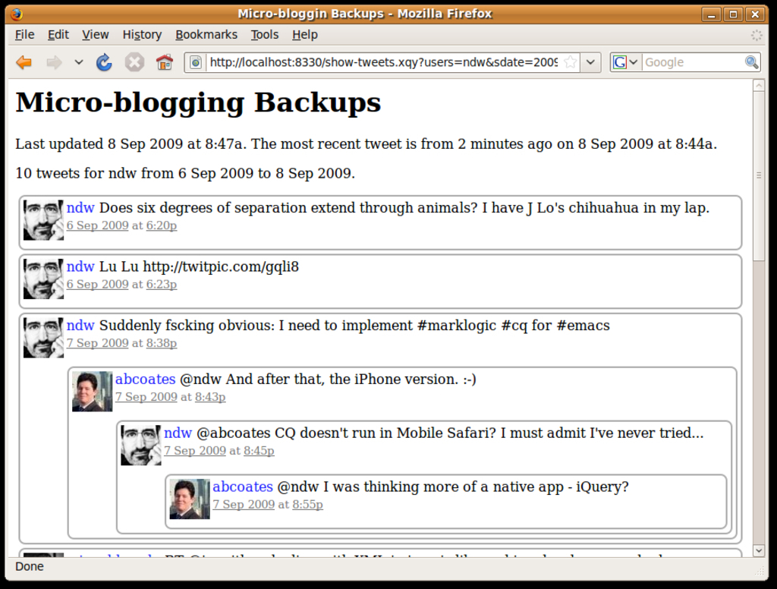The height and width of the screenshot is (589, 777).
Task: Open the search engine selector dropdown
Action: point(625,62)
